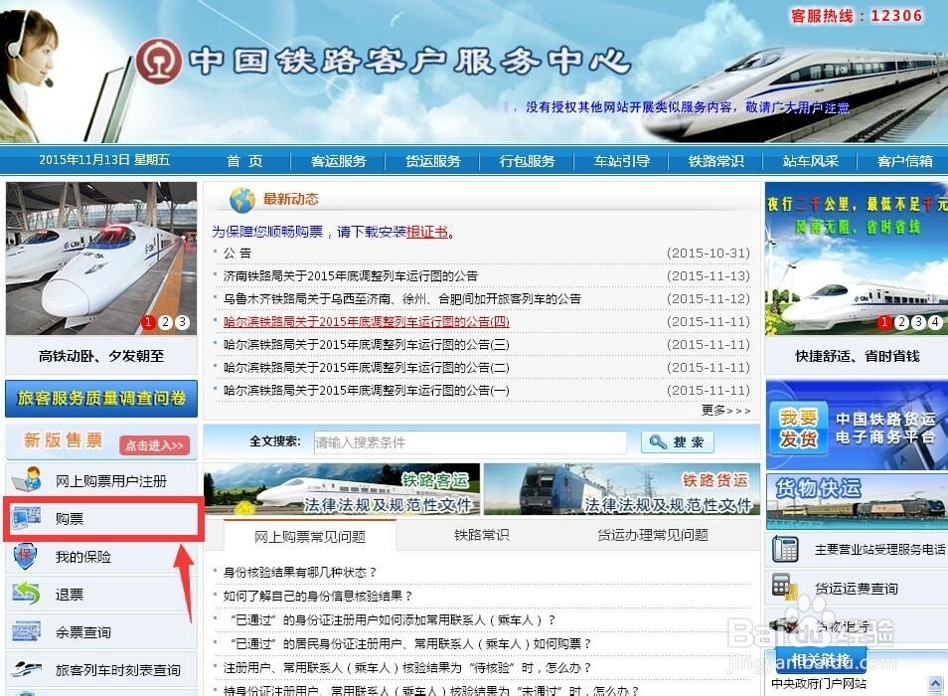Open 哈尔滨铁路局 announcement (三)
The height and width of the screenshot is (696, 948).
[x=367, y=345]
